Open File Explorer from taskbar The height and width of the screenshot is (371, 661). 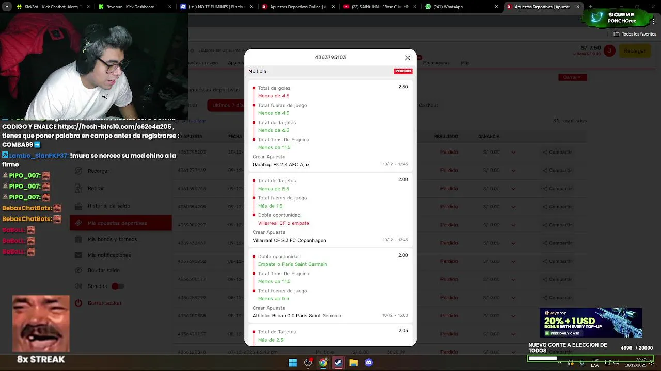tap(353, 363)
